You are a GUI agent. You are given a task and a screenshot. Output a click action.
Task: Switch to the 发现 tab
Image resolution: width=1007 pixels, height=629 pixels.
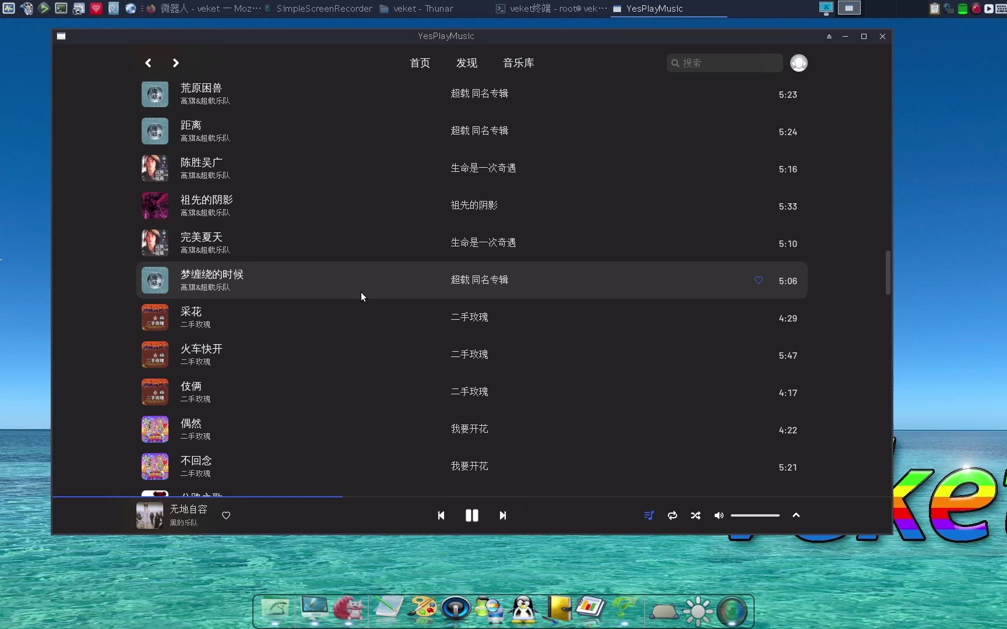[466, 62]
